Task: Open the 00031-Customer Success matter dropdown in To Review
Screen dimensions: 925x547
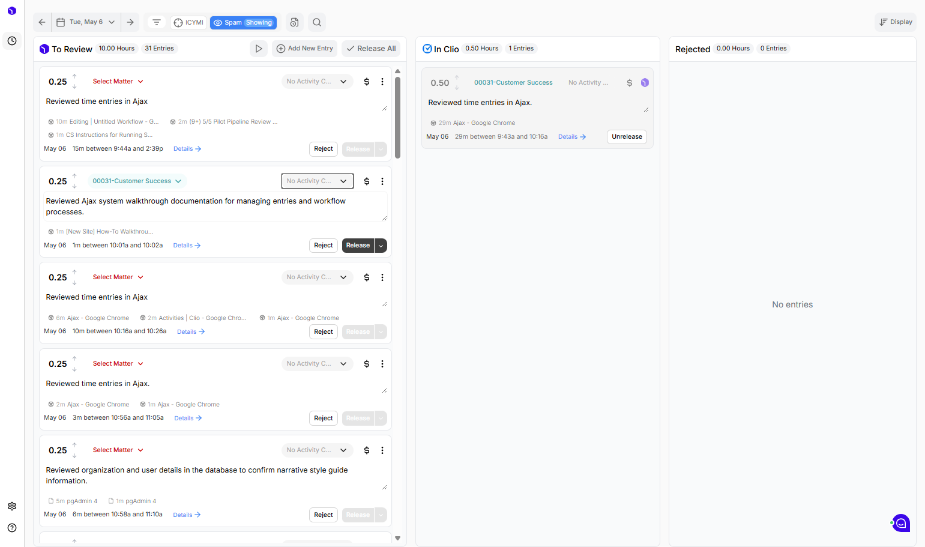Action: pos(137,181)
